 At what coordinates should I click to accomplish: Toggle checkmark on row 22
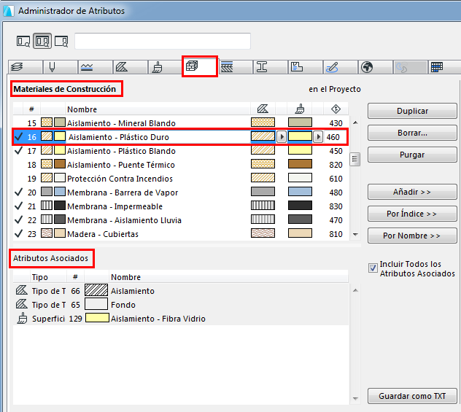pos(18,219)
